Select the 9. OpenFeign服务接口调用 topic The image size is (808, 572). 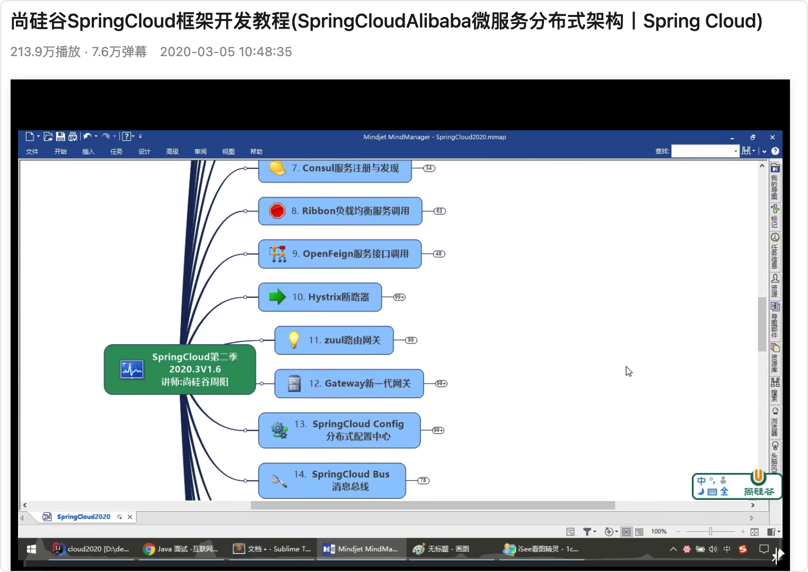340,254
